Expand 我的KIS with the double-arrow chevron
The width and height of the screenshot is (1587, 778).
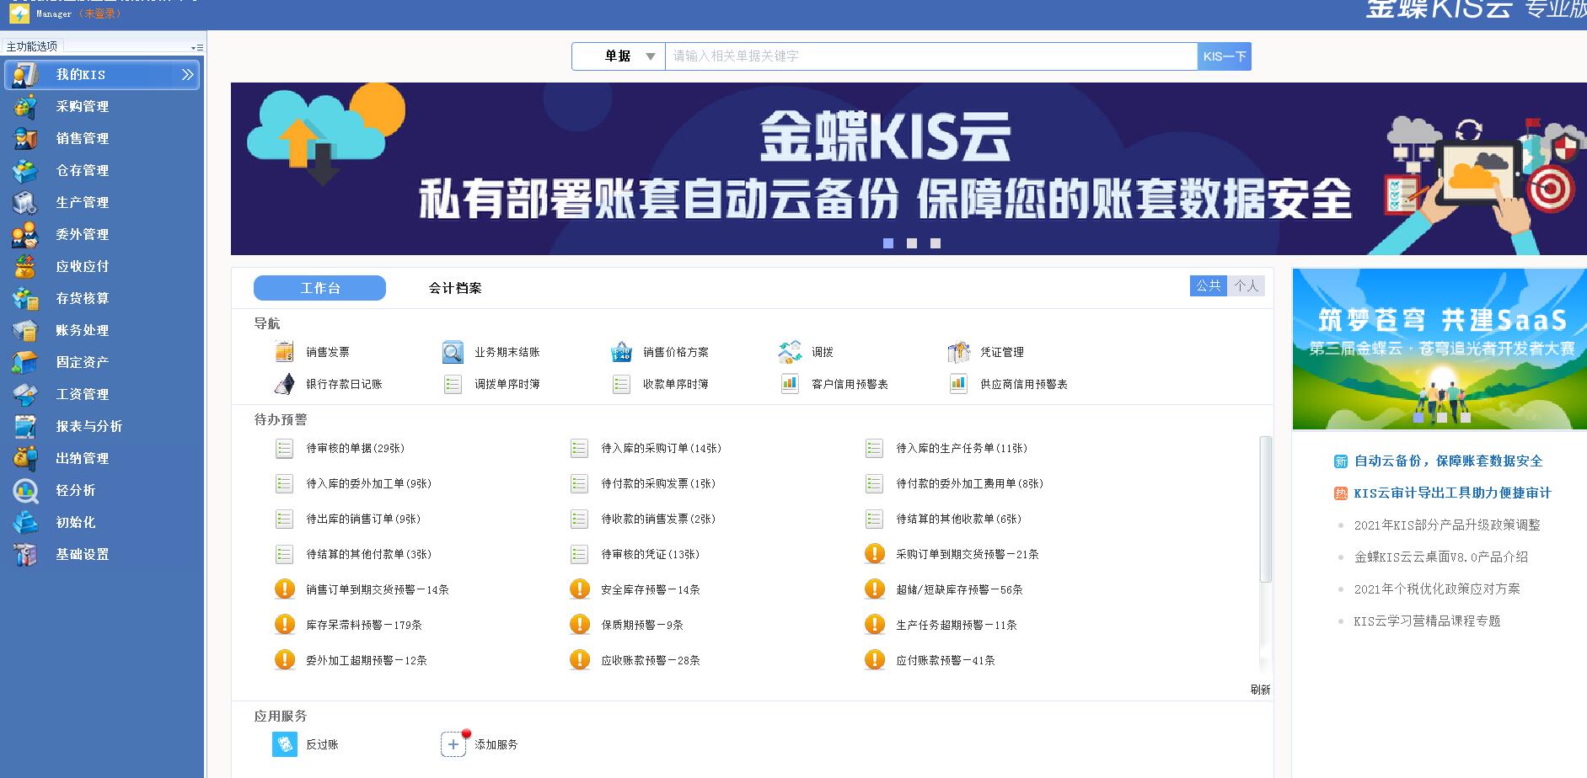188,75
